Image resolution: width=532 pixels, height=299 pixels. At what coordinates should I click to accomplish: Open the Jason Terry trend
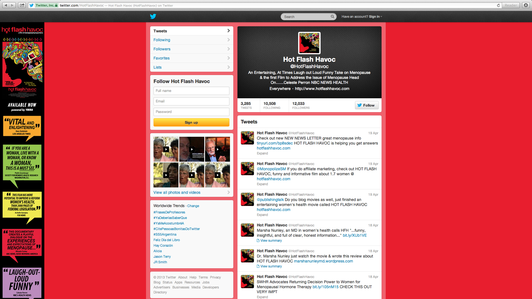tap(162, 257)
